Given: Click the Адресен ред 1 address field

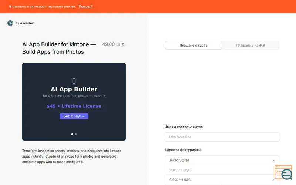Looking at the screenshot, I should click(222, 170).
